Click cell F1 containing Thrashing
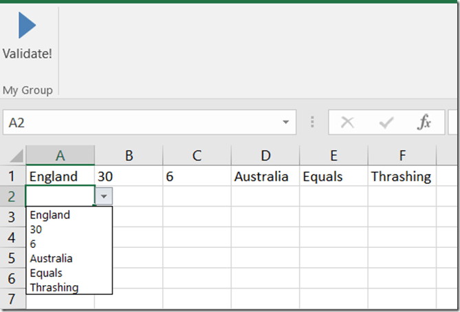460x312 pixels. (402, 176)
